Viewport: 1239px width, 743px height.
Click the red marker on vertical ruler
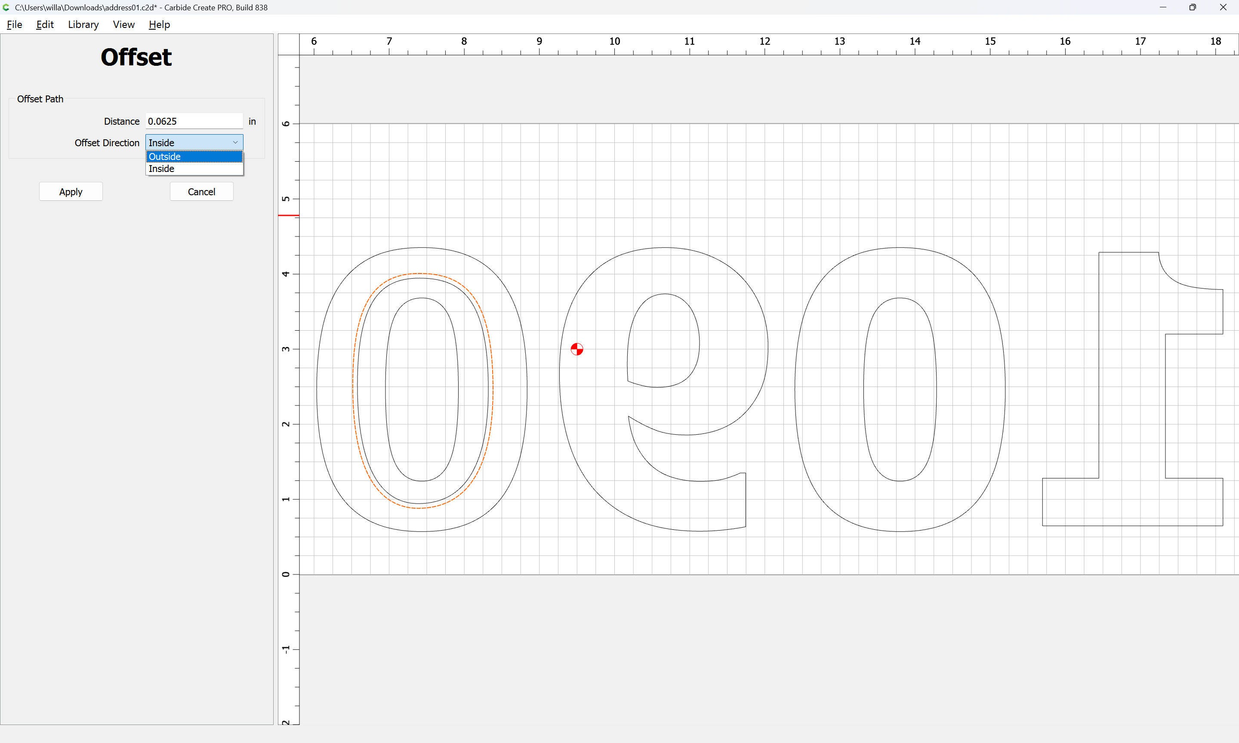coord(289,215)
